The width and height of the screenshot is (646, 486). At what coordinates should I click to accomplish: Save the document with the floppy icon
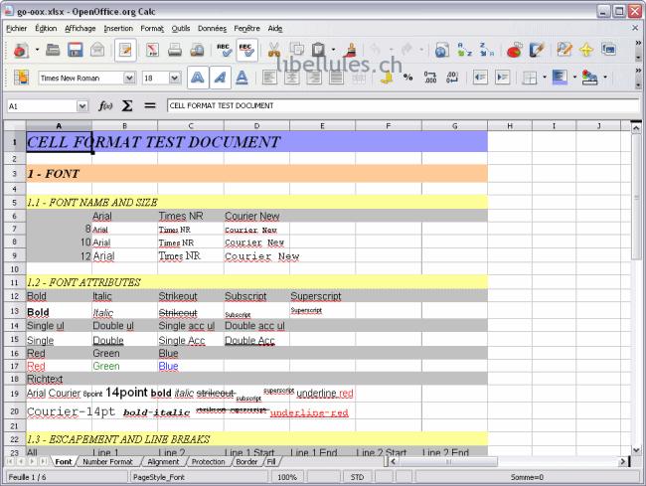point(75,50)
